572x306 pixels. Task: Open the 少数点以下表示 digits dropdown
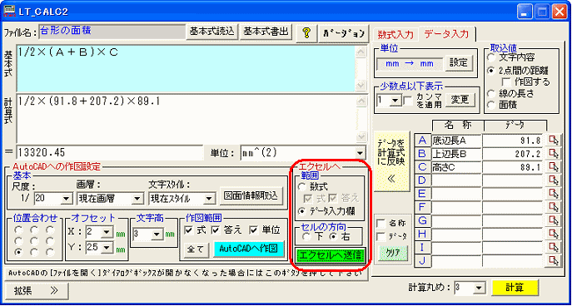click(x=395, y=100)
